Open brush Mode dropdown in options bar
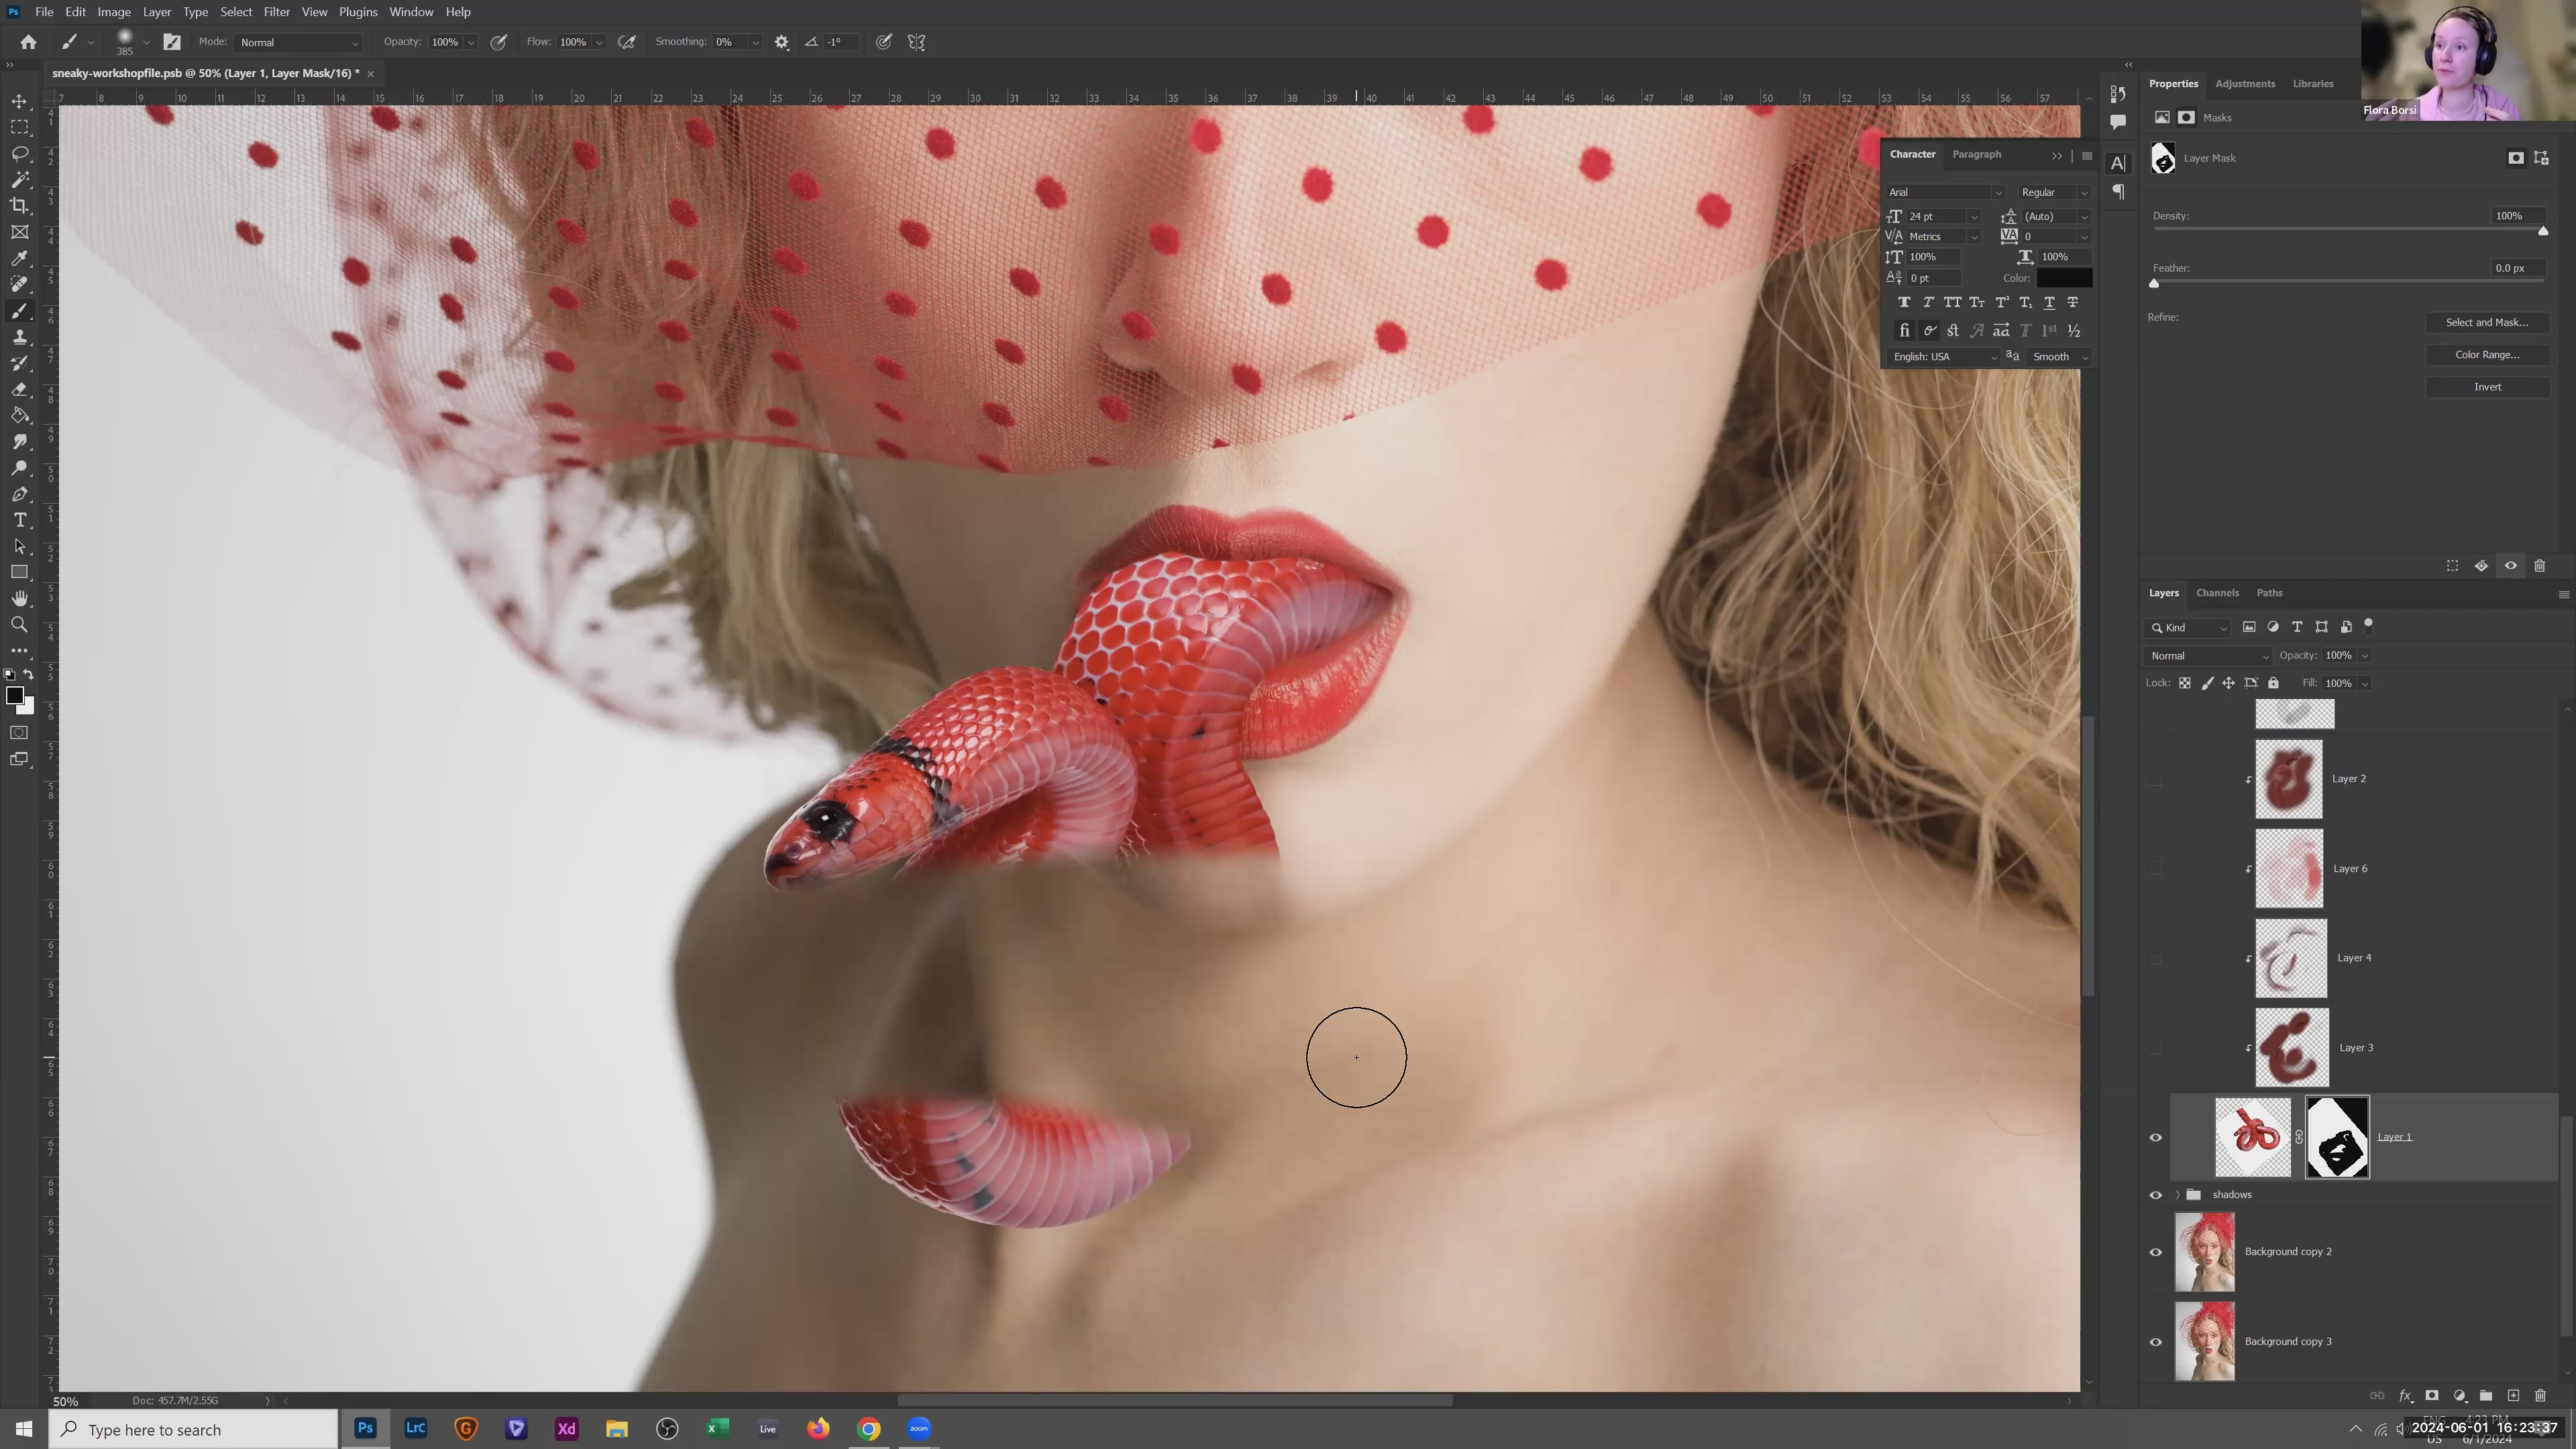 tap(299, 42)
